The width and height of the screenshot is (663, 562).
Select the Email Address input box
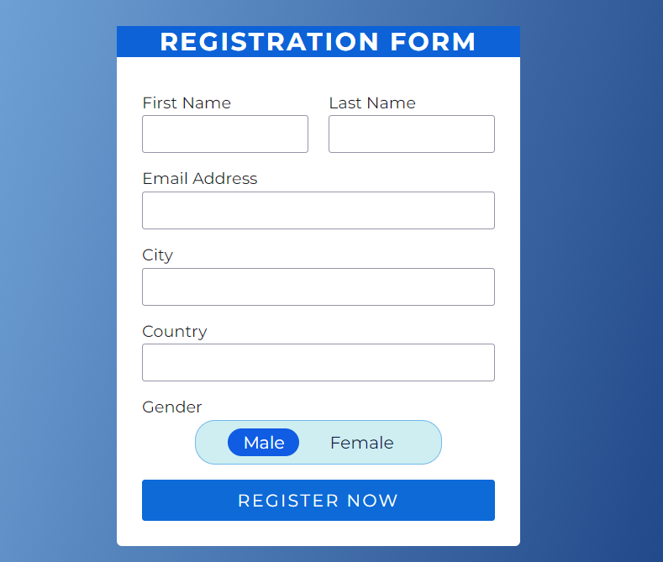click(x=318, y=210)
